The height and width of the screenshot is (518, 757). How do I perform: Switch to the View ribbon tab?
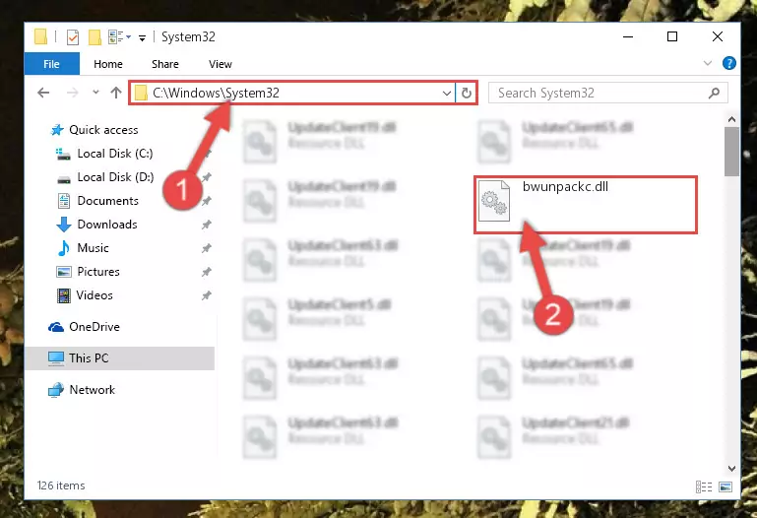(221, 64)
